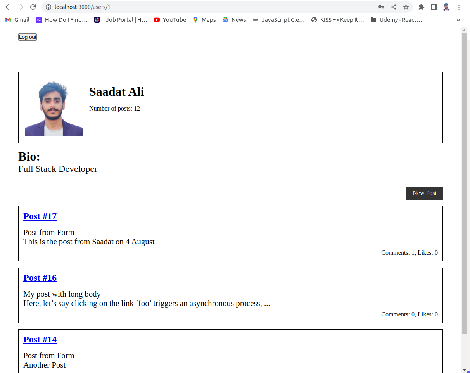Click the browser profile avatar
This screenshot has height=373, width=470.
point(446,7)
